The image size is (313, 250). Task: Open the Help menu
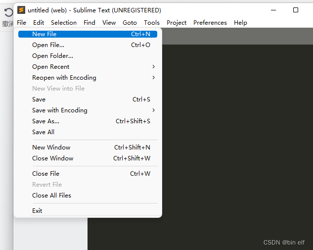point(240,23)
